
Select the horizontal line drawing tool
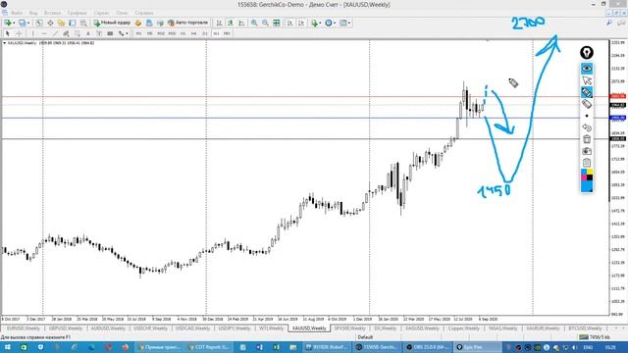[x=44, y=33]
